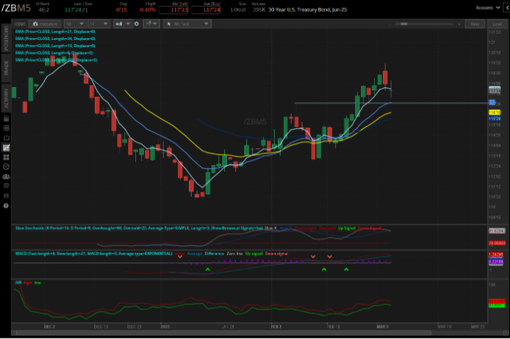The height and width of the screenshot is (339, 510).
Task: Open the No Tool drawing tool dropdown
Action: pos(187,24)
